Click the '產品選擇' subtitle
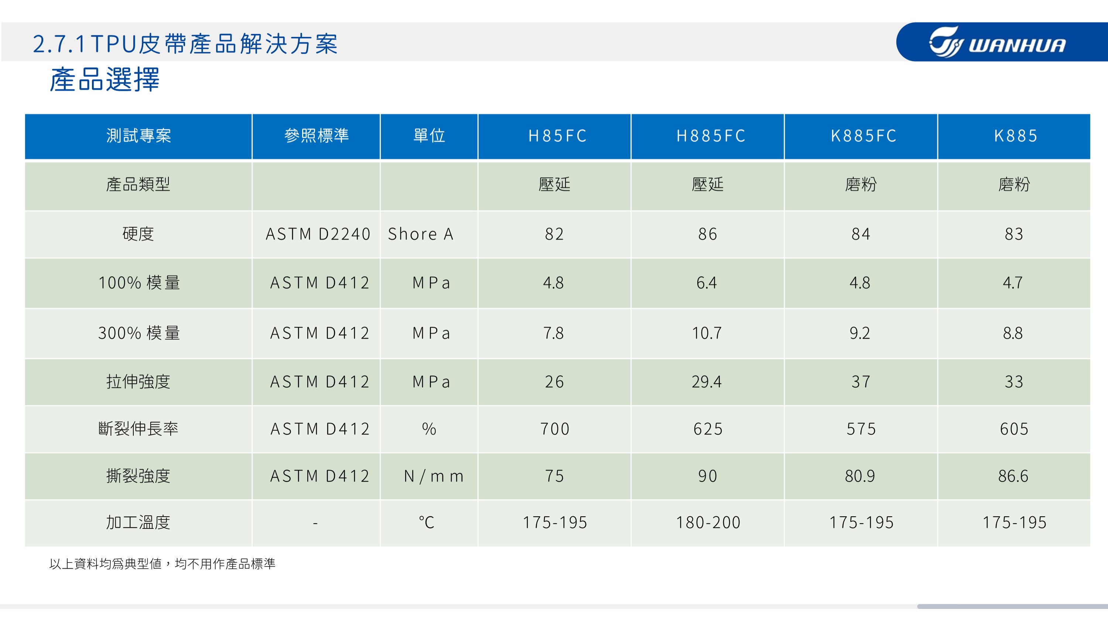This screenshot has height=623, width=1108. (105, 79)
